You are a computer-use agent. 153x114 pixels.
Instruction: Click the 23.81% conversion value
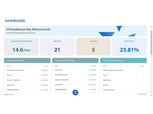coord(129,50)
